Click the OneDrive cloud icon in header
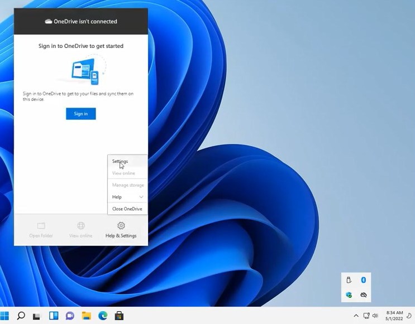This screenshot has width=415, height=324. coord(49,21)
